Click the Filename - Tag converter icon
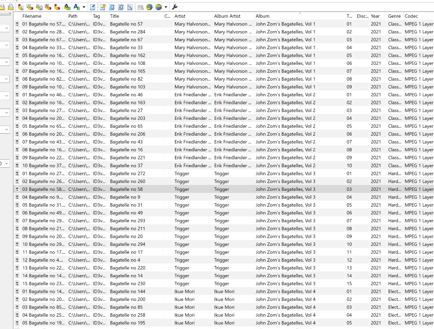Viewport: 434px width, 329px height. pyautogui.click(x=30, y=7)
